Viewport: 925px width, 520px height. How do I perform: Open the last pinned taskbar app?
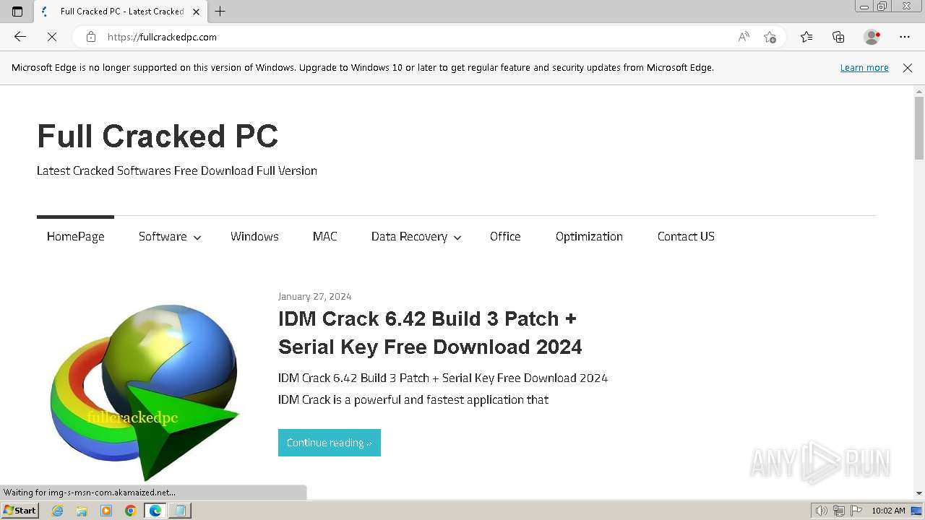[180, 511]
